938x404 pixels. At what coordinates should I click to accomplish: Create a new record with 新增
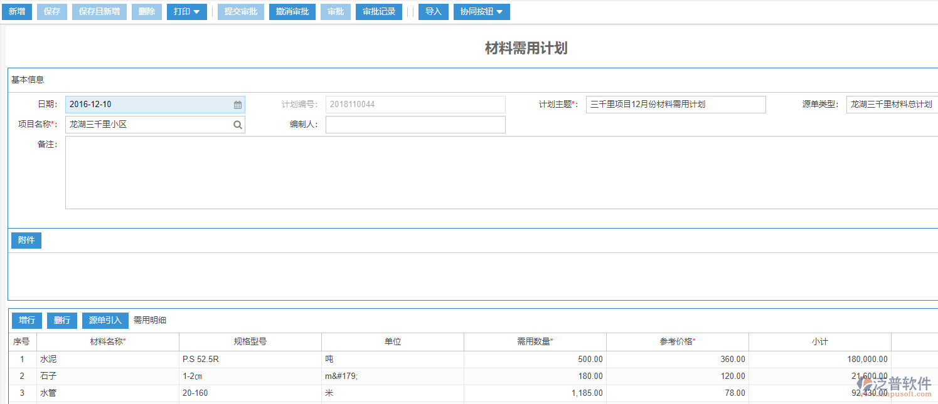pyautogui.click(x=16, y=11)
